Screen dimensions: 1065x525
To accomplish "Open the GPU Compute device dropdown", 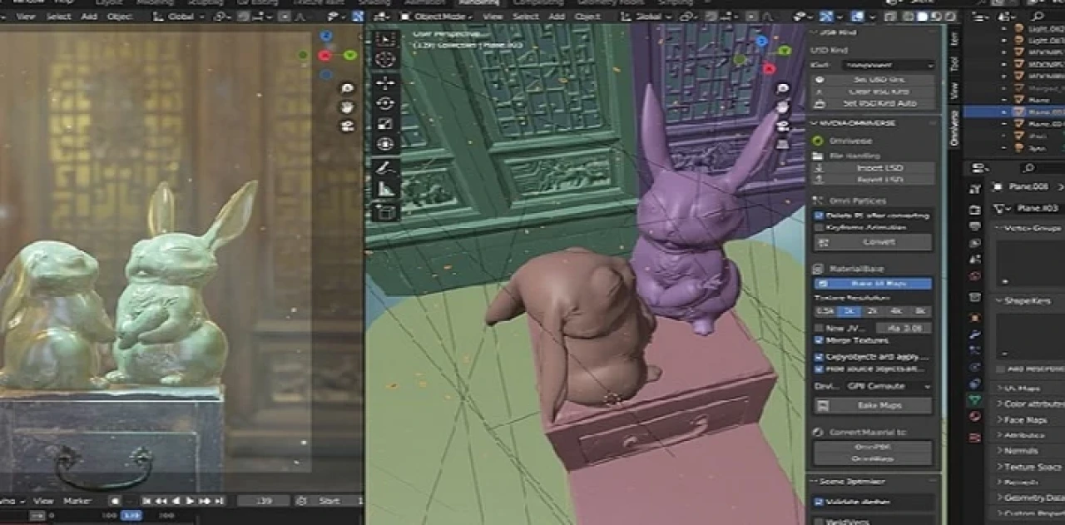I will coord(880,385).
